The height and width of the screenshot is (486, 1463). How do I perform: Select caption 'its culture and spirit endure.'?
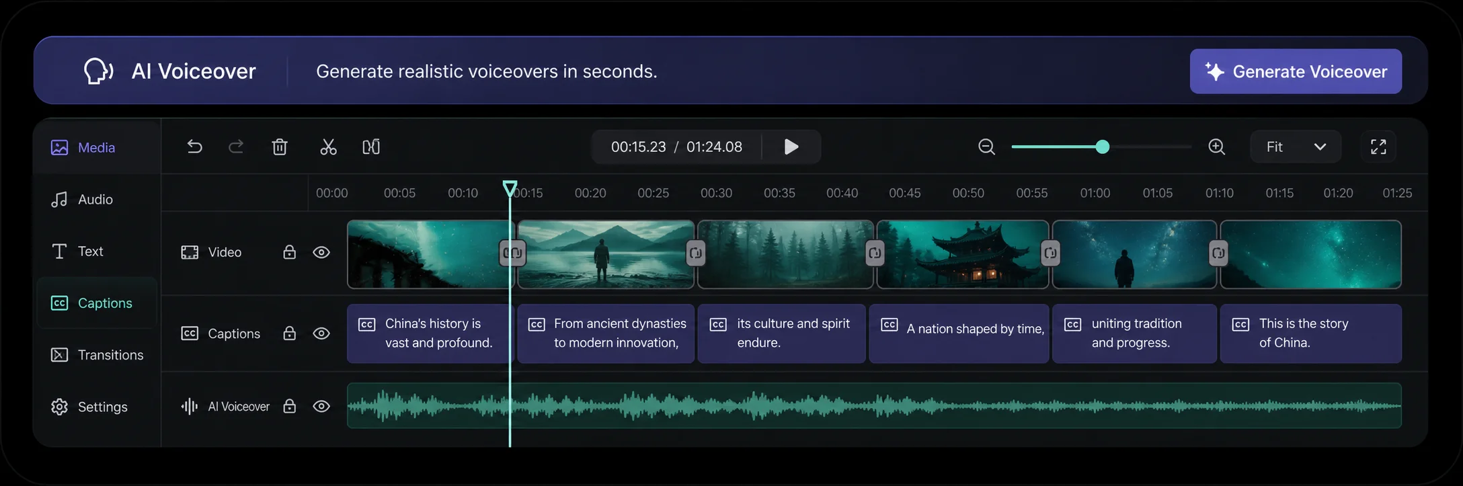click(782, 333)
